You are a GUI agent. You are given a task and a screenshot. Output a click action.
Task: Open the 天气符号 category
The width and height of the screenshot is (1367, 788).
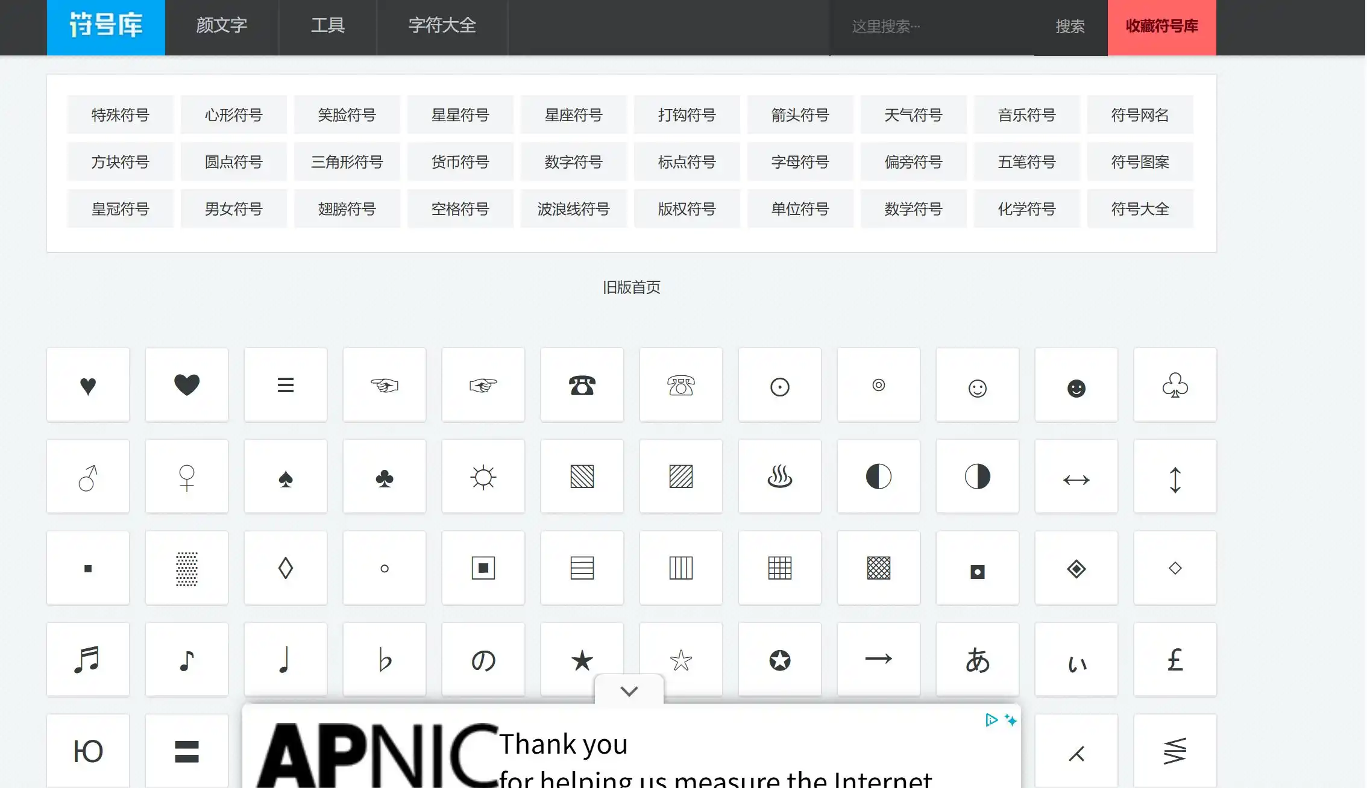(914, 114)
